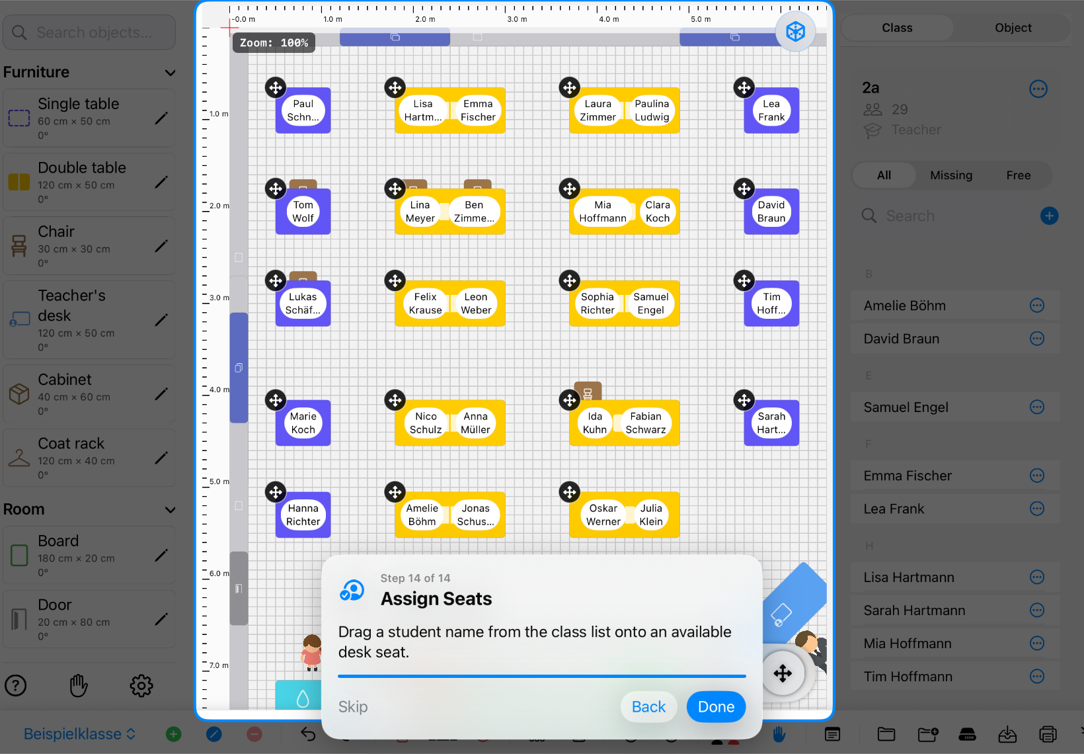Viewport: 1084px width, 754px height.
Task: Filter students by Missing
Action: (x=951, y=175)
